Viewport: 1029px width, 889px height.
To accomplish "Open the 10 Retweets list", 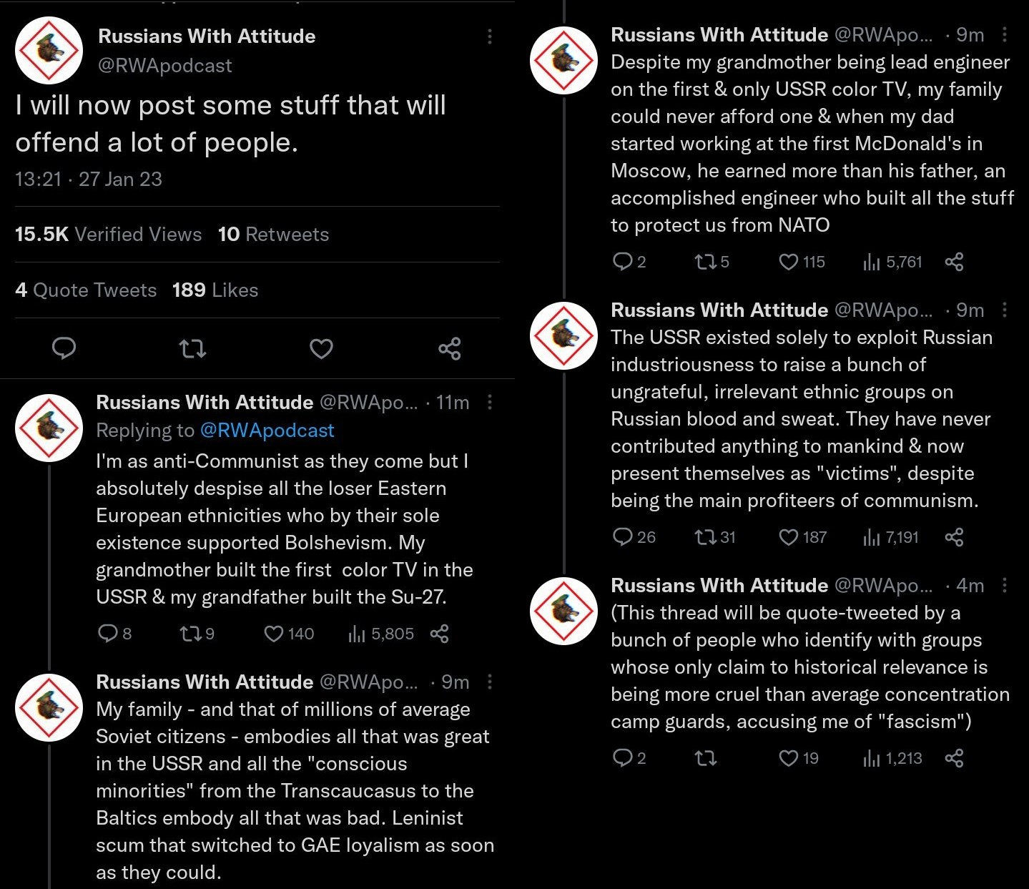I will pos(273,235).
